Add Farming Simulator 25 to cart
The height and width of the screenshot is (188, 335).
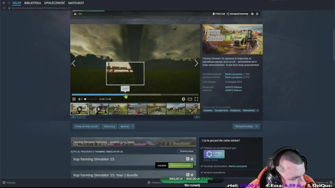pos(181,165)
